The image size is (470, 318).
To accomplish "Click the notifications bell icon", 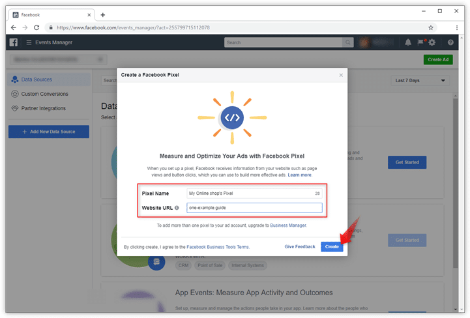I will 408,42.
